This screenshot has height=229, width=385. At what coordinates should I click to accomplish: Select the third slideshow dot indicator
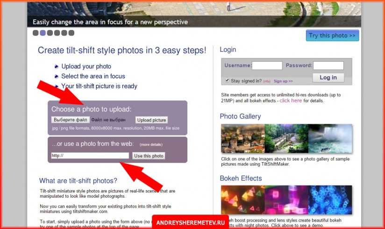(50, 33)
